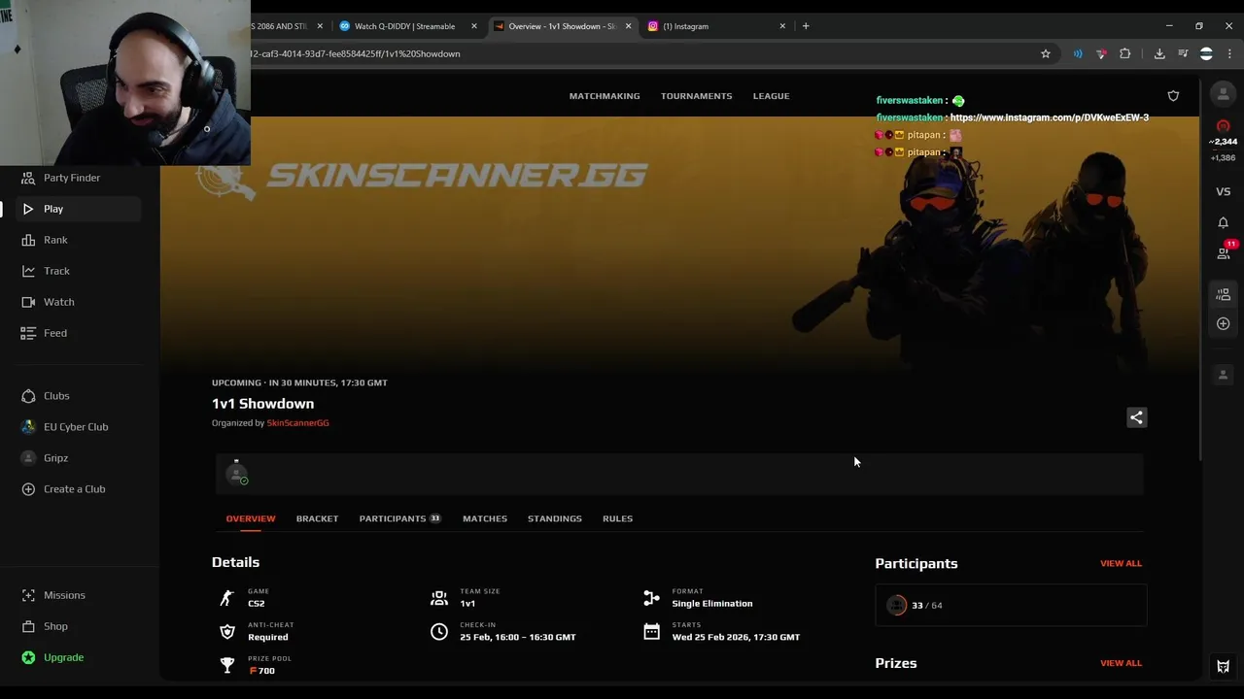
Task: Open the Feed page
Action: click(x=55, y=333)
